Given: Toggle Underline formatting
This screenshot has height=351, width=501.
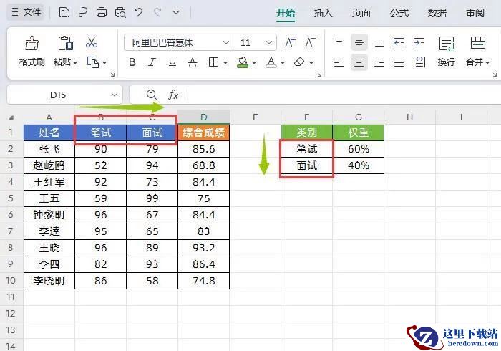Looking at the screenshot, I should tap(170, 63).
